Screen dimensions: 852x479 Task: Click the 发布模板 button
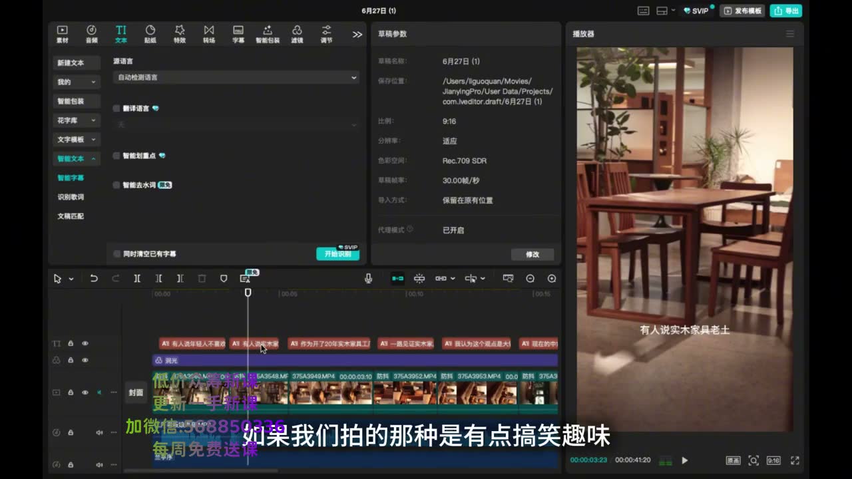(742, 11)
